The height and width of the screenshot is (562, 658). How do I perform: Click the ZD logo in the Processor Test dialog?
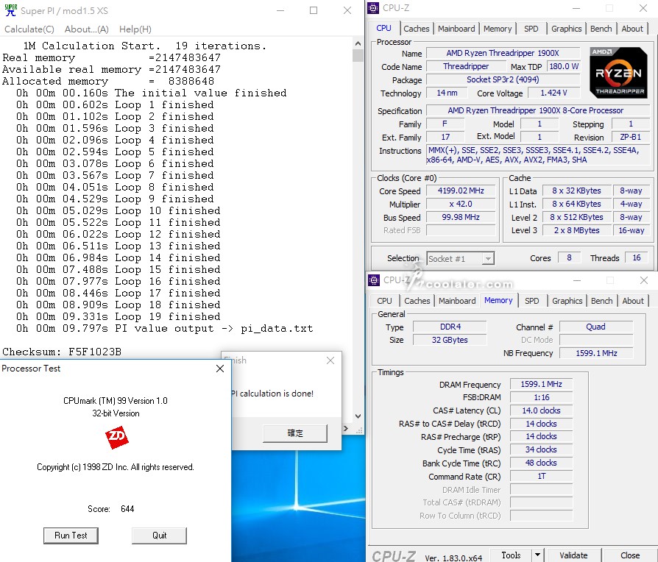[117, 438]
